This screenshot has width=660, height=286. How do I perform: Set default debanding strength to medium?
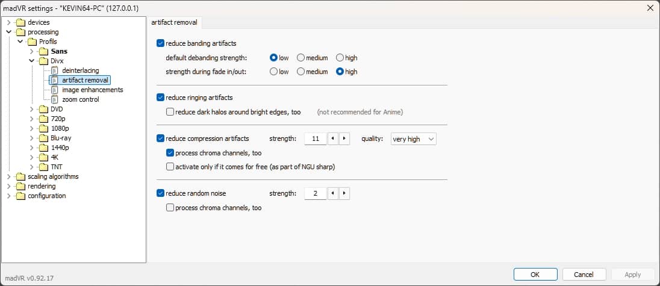pos(300,58)
